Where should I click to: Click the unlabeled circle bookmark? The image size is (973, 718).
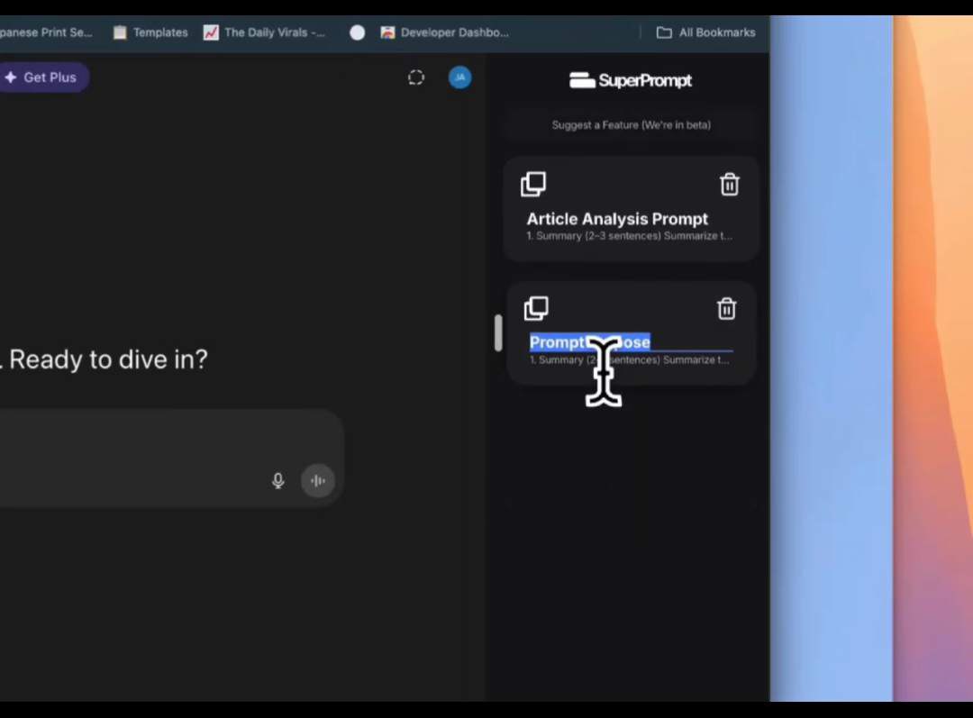358,32
